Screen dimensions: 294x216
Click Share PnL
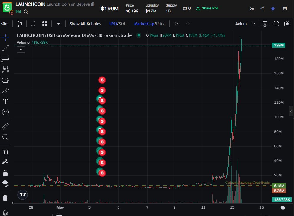pos(207,8)
